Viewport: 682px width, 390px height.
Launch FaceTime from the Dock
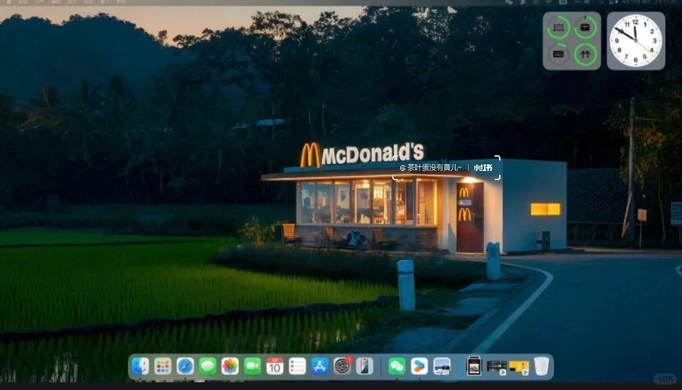point(252,366)
